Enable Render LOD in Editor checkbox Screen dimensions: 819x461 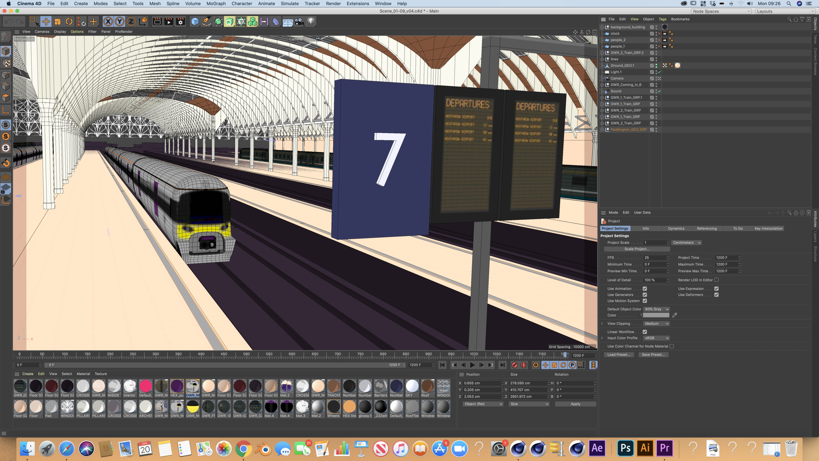716,280
